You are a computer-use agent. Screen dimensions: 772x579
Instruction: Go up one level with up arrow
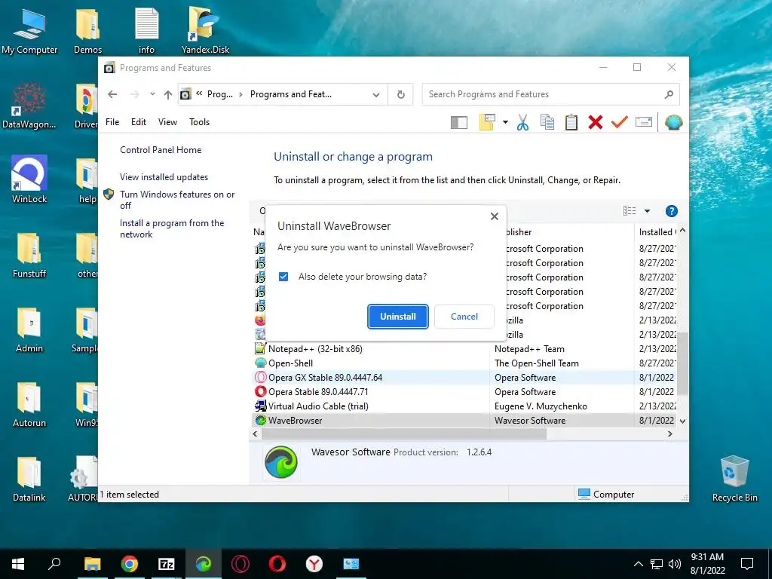(x=168, y=94)
